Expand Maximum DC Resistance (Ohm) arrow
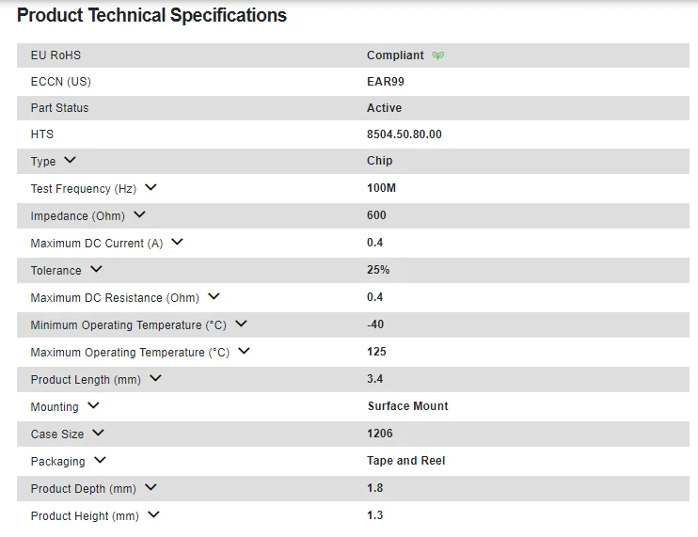This screenshot has height=537, width=698. click(x=214, y=297)
